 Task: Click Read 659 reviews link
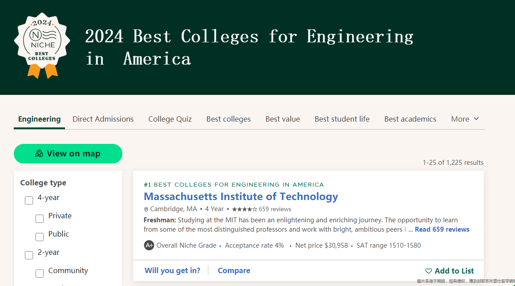442,229
